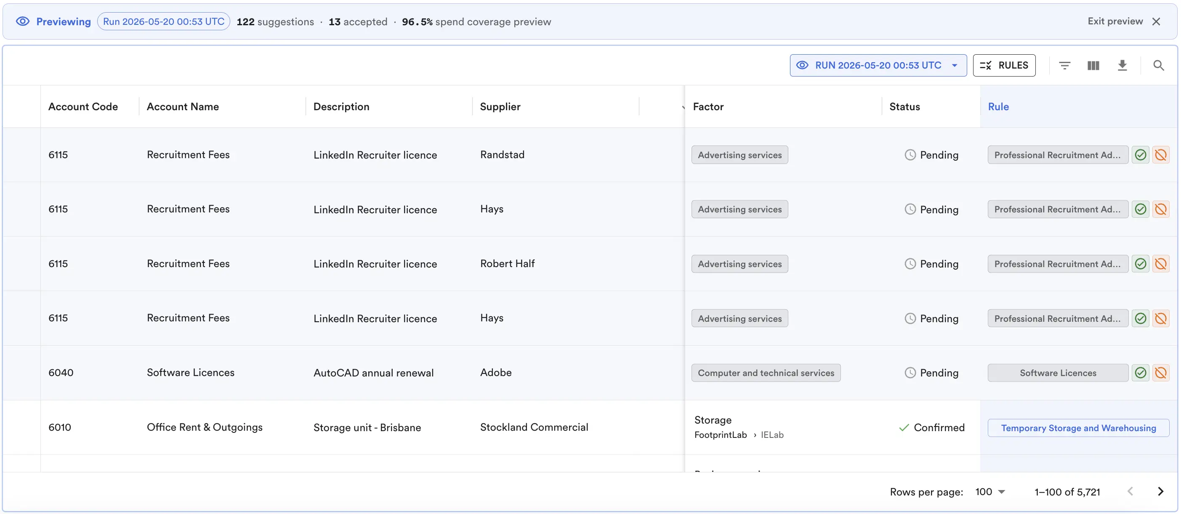The height and width of the screenshot is (514, 1181).
Task: Click Pending status in the Robert Half row
Action: (x=931, y=264)
